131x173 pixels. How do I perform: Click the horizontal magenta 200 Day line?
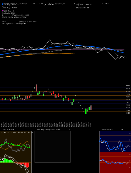click(x=62, y=50)
